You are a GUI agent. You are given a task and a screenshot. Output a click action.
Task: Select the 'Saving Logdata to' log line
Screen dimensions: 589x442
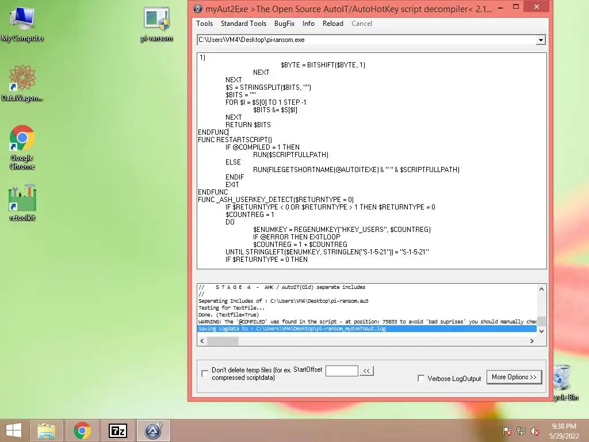(x=366, y=329)
